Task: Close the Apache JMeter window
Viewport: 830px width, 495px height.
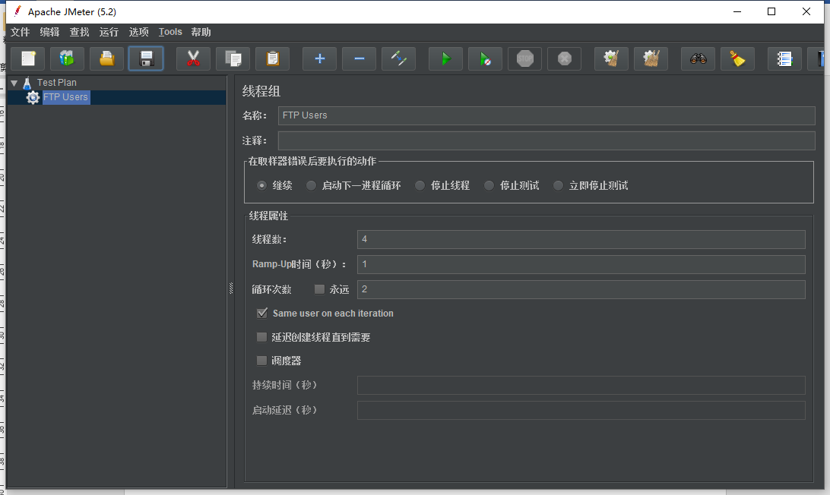Action: tap(806, 11)
